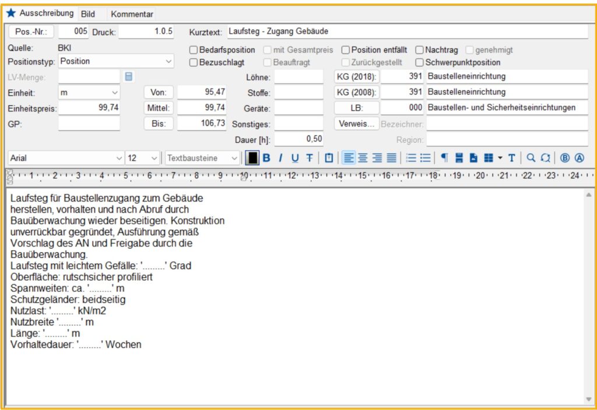Click the KG (2018) button
The width and height of the screenshot is (597, 410).
click(356, 76)
